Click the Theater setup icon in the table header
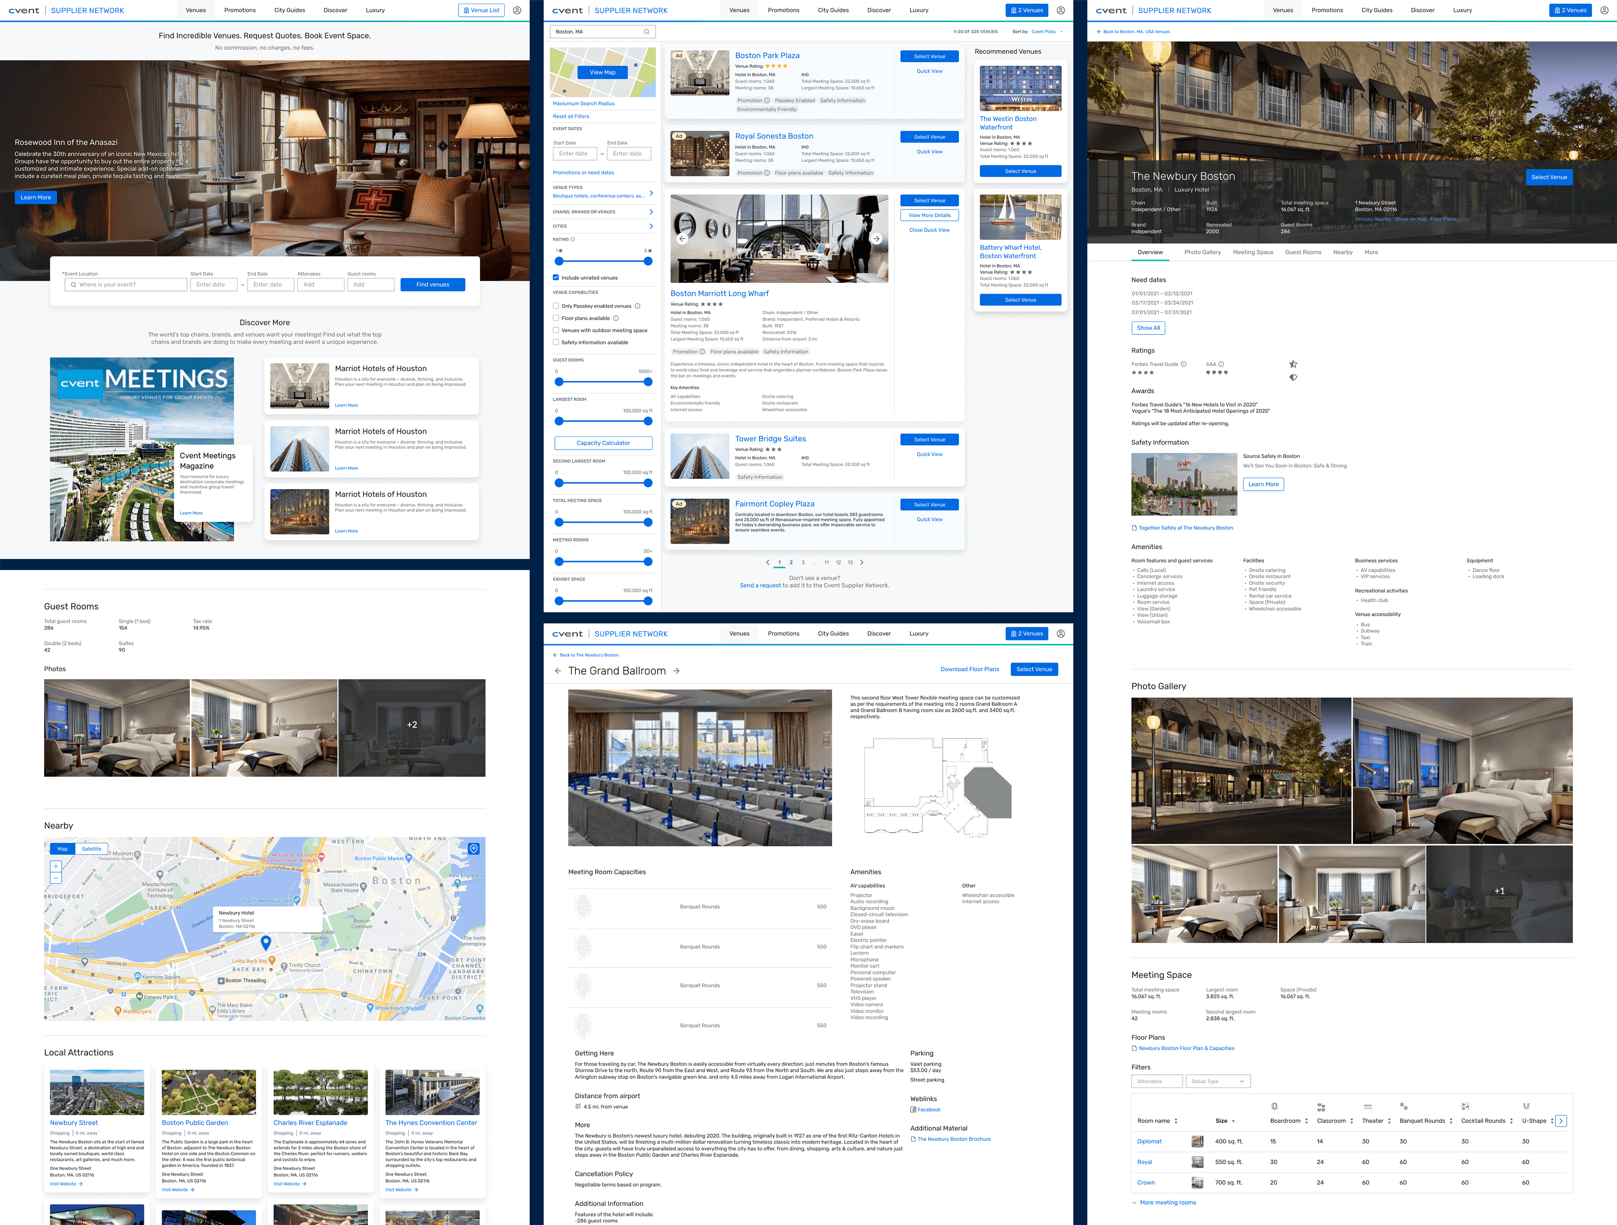Screen dimensions: 1617x1225 click(x=1368, y=1107)
